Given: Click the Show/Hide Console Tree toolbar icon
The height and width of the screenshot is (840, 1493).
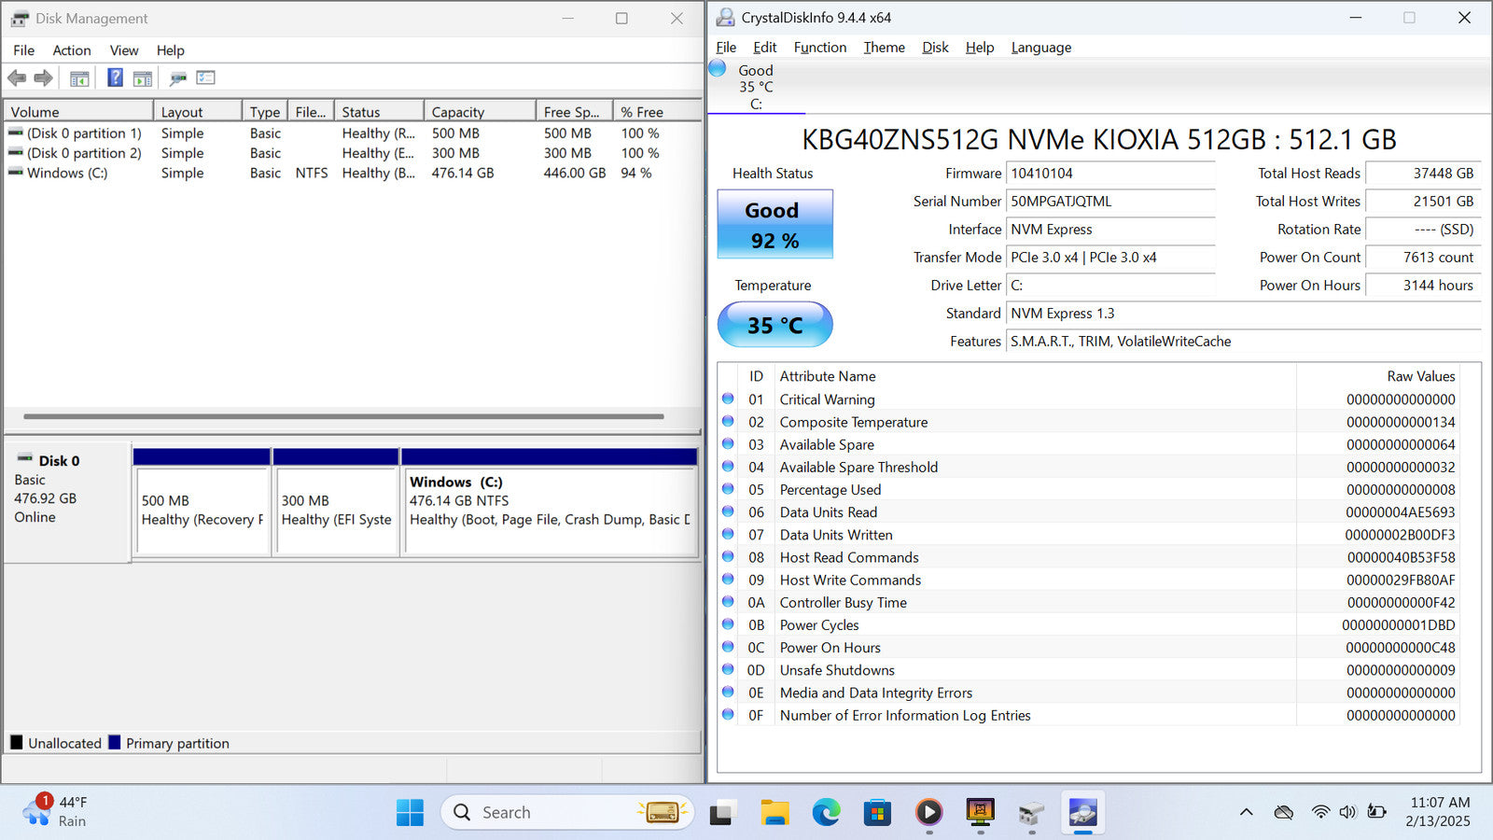Looking at the screenshot, I should click(79, 78).
